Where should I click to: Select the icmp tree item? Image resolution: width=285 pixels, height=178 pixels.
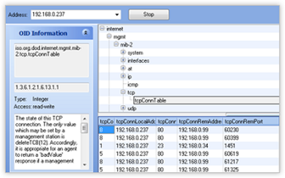click(133, 85)
